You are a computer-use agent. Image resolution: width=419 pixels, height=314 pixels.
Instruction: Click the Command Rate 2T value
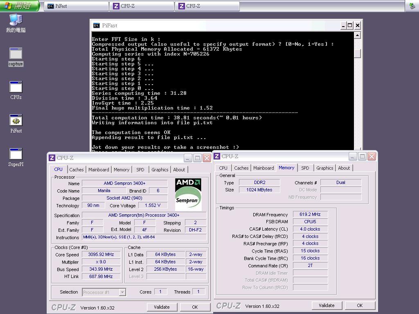(x=310, y=265)
